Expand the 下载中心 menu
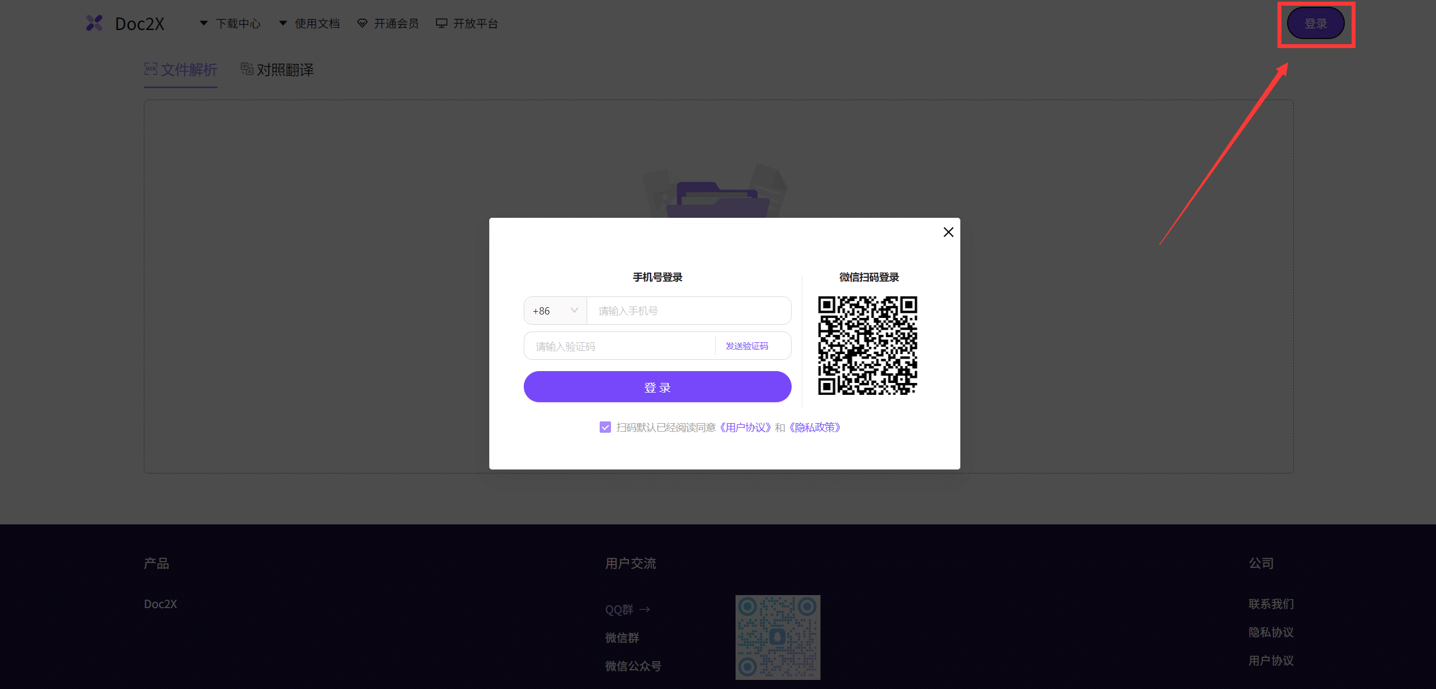Screen dimensions: 1436x689 pyautogui.click(x=238, y=23)
